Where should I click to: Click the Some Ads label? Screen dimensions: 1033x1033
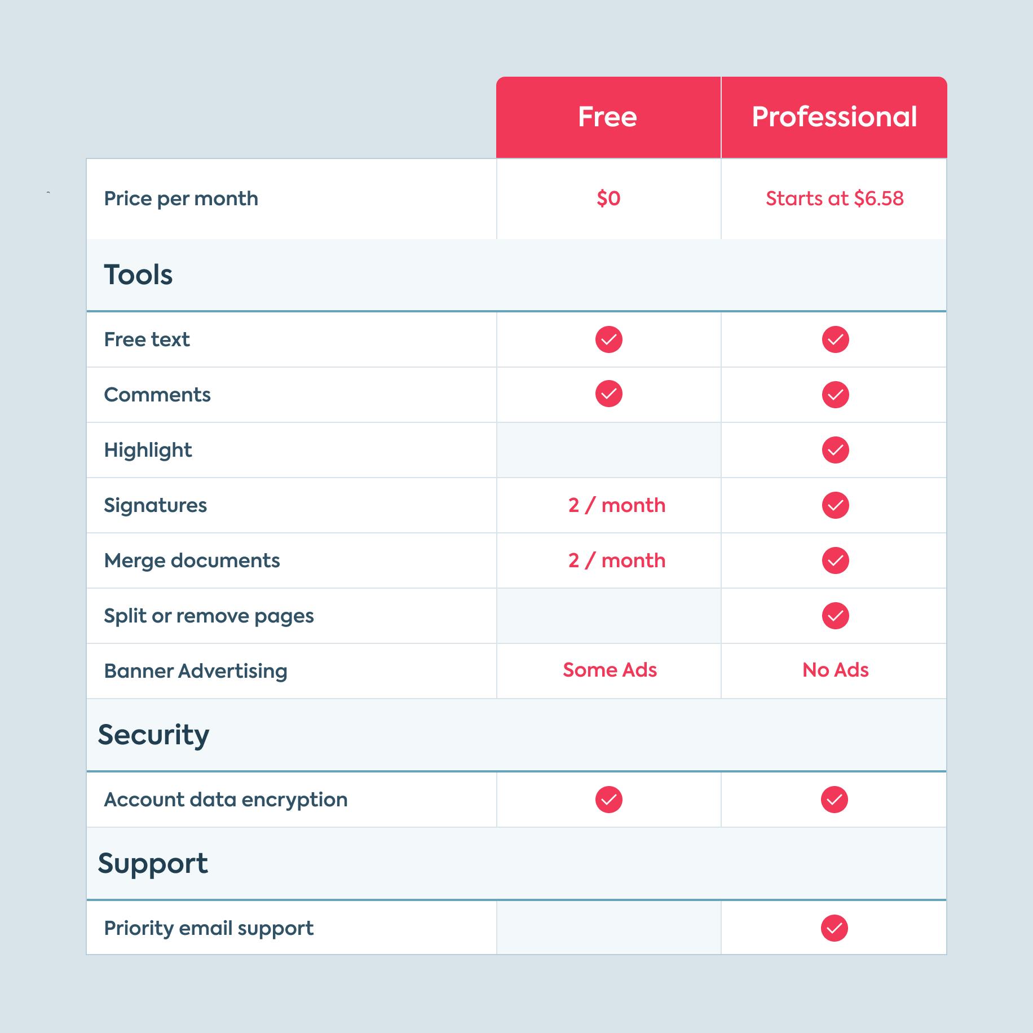[610, 670]
